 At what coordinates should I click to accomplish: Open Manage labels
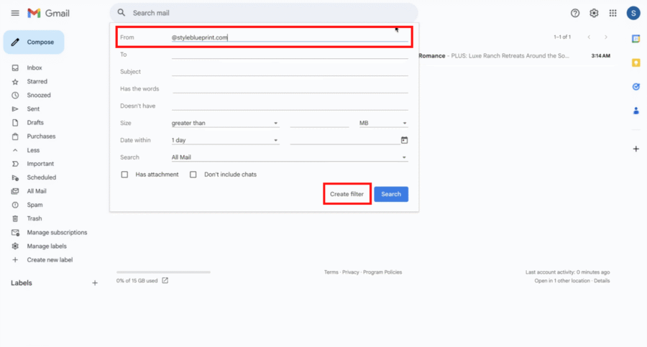click(x=47, y=246)
